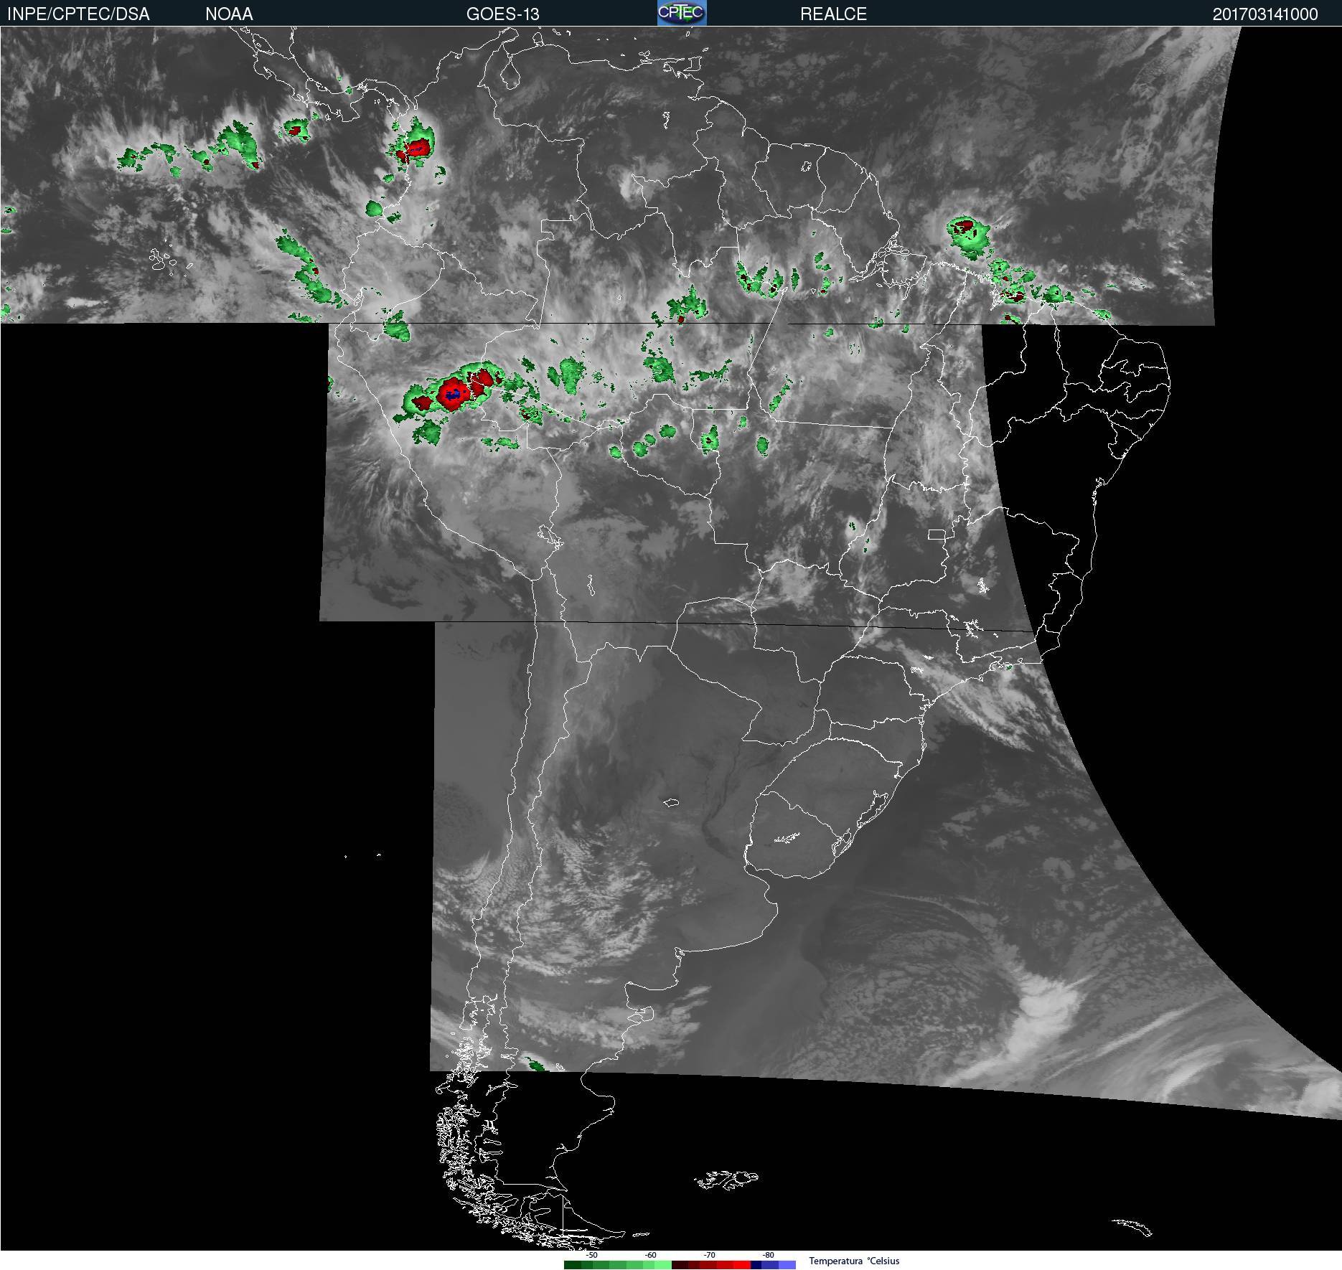Pick the darkest green legend swatch
The width and height of the screenshot is (1342, 1270).
pyautogui.click(x=573, y=1265)
